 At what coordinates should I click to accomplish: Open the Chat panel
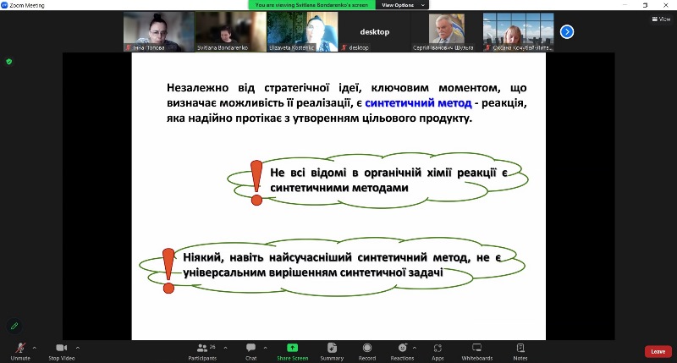pos(250,352)
